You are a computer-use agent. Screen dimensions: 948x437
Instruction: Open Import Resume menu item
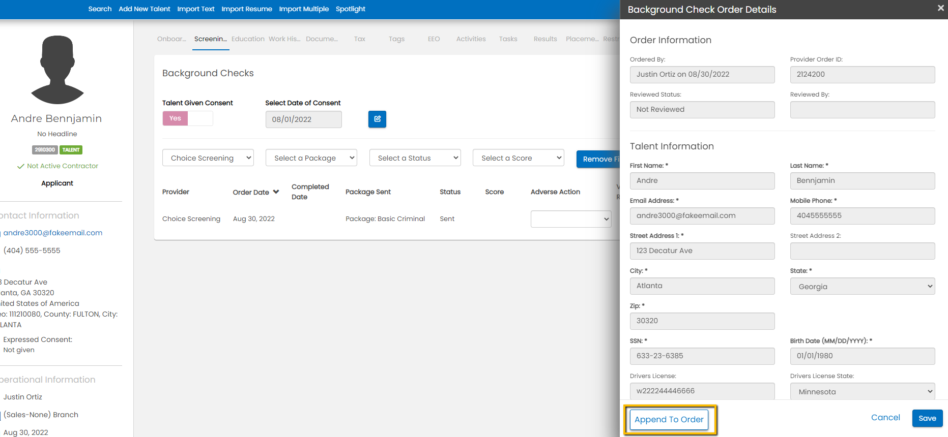247,9
